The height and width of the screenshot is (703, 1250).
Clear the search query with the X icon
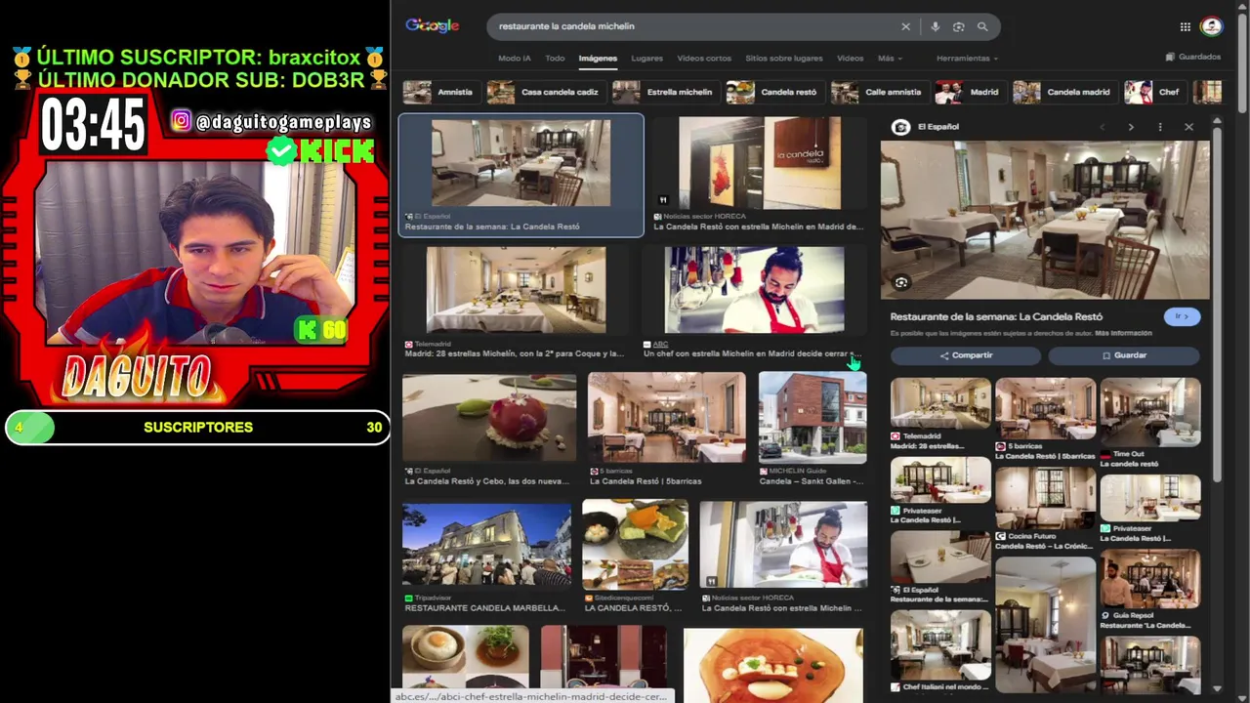coord(905,27)
